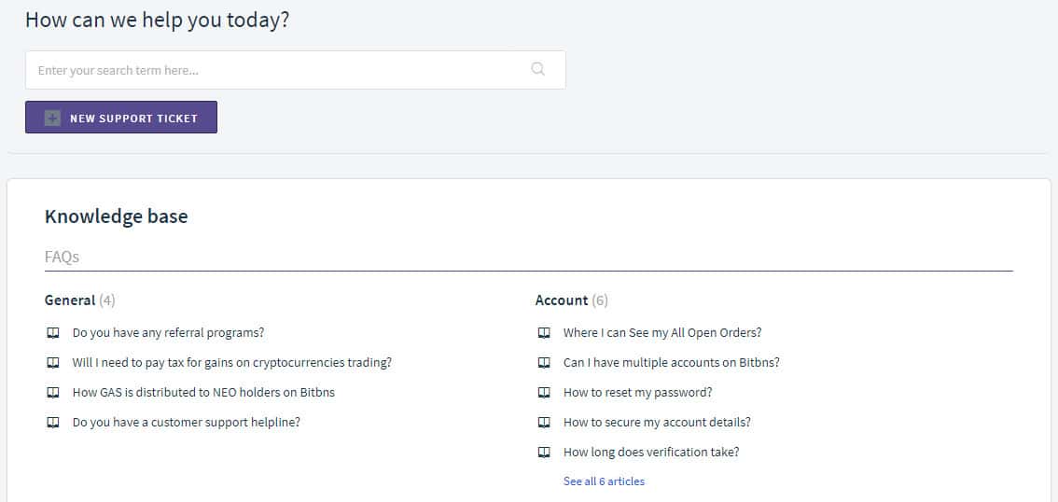Click book icon beside referral programs article
Image resolution: width=1058 pixels, height=502 pixels.
click(53, 333)
